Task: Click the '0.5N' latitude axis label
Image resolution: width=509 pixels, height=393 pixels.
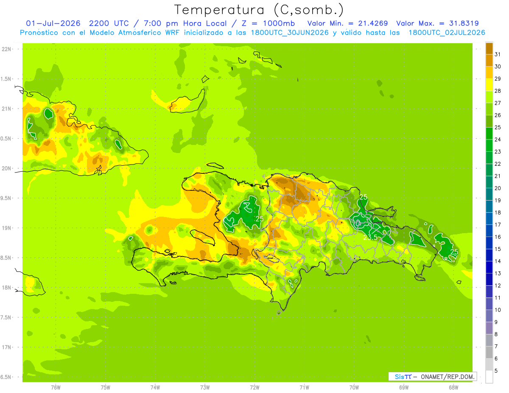Action: (6, 139)
